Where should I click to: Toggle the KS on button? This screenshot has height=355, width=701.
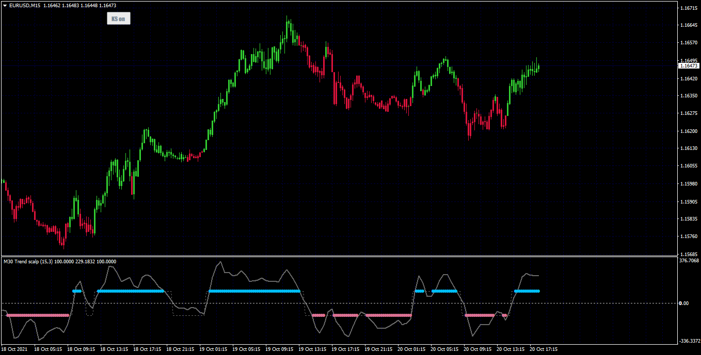tap(118, 19)
